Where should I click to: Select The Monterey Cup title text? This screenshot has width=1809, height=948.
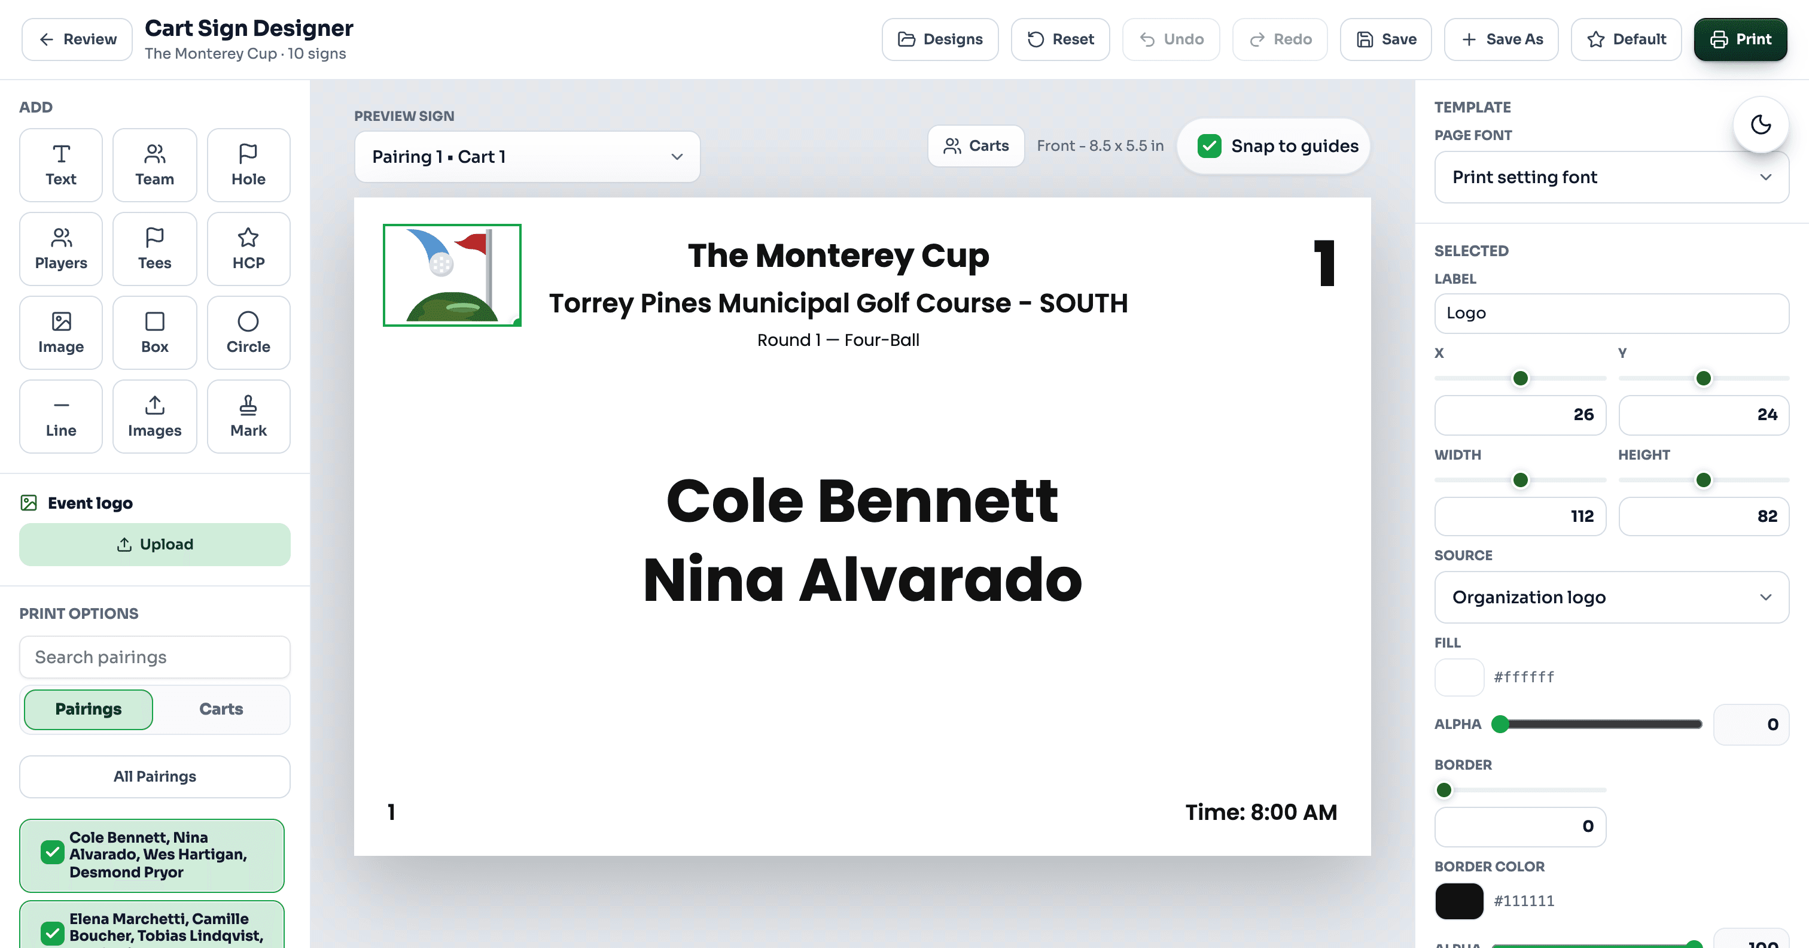[837, 255]
